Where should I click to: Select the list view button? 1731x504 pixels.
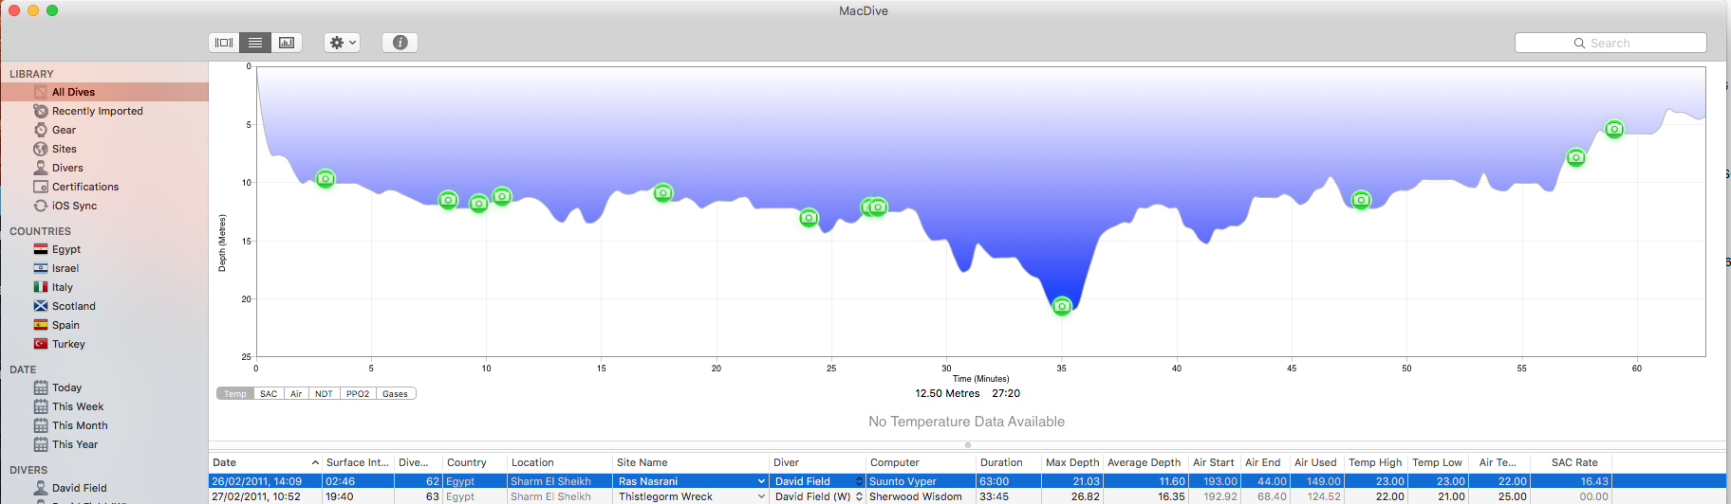(255, 43)
